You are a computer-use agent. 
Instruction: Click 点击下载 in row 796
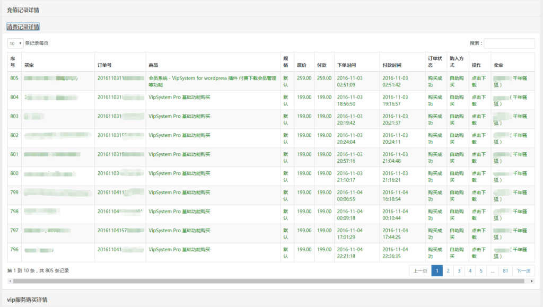click(x=479, y=253)
